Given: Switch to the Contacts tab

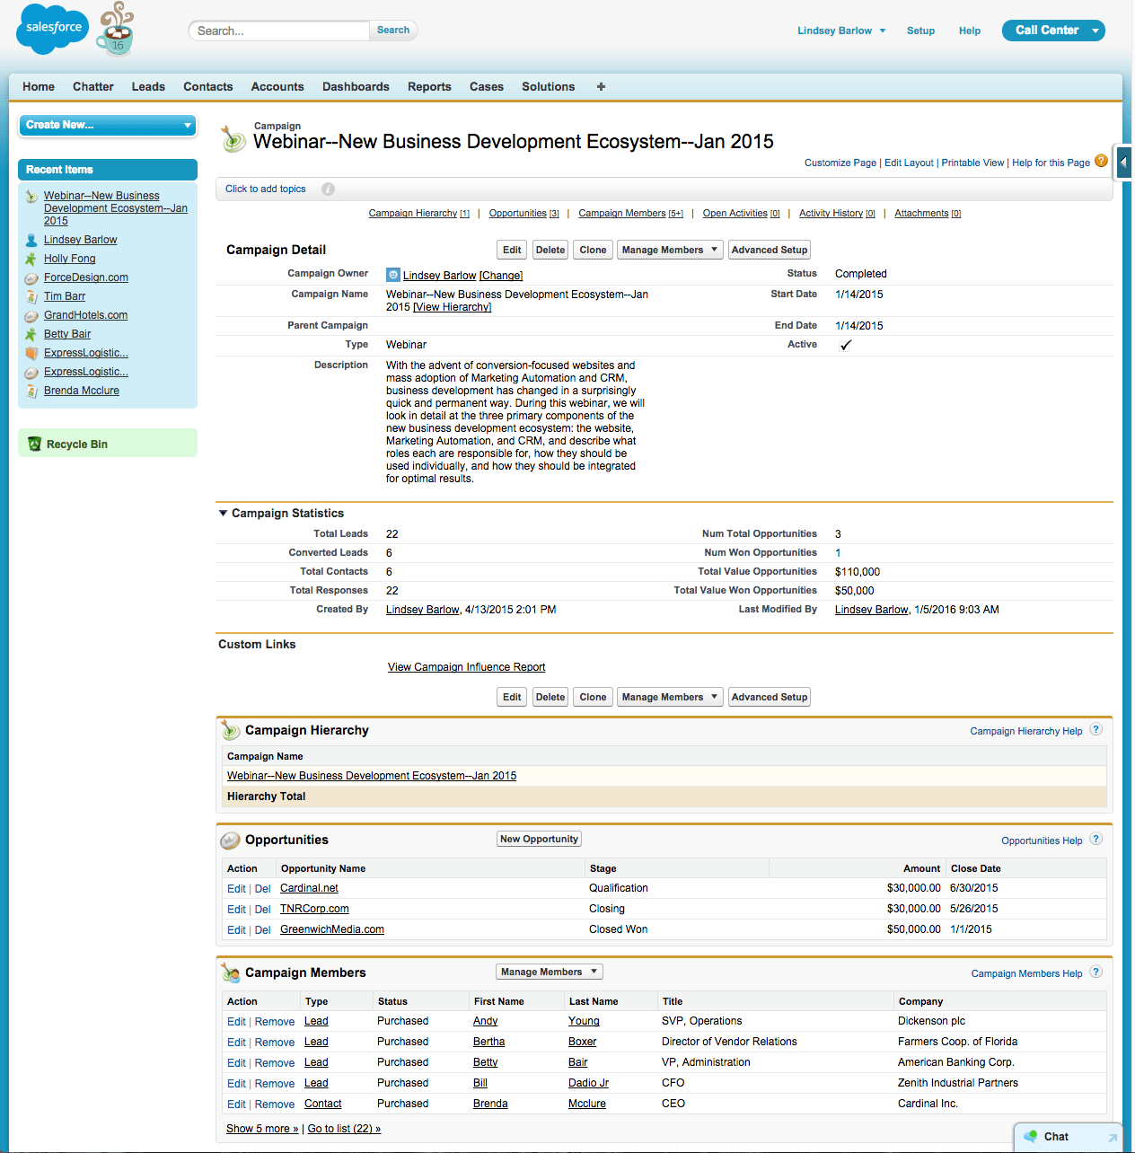Looking at the screenshot, I should tap(207, 86).
